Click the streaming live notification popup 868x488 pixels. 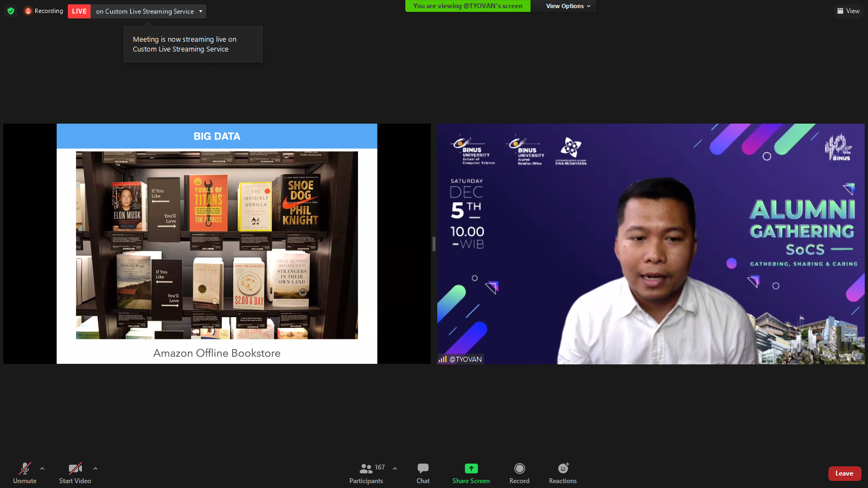tap(193, 44)
